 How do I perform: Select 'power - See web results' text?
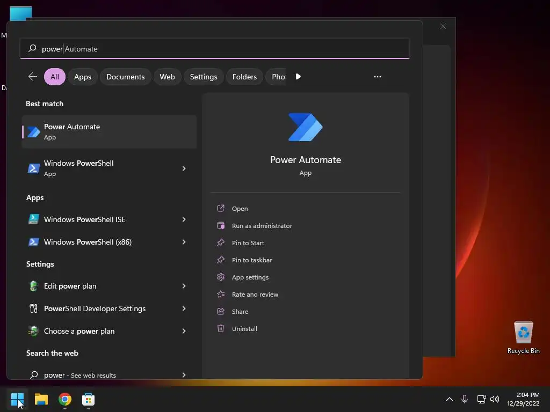coord(80,375)
